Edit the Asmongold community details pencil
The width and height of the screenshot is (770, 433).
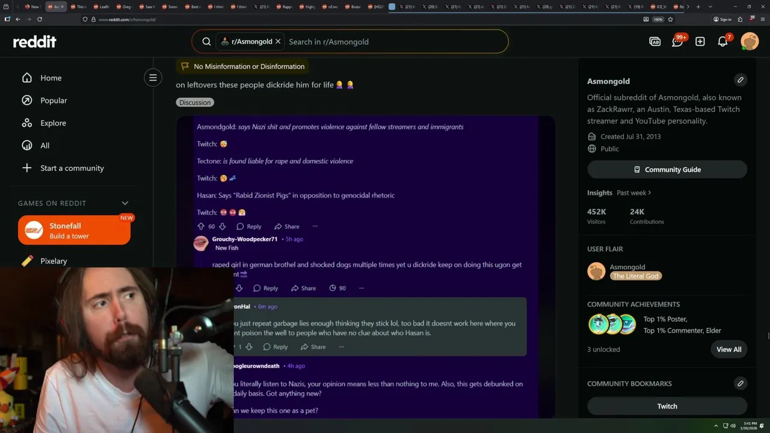(x=741, y=79)
